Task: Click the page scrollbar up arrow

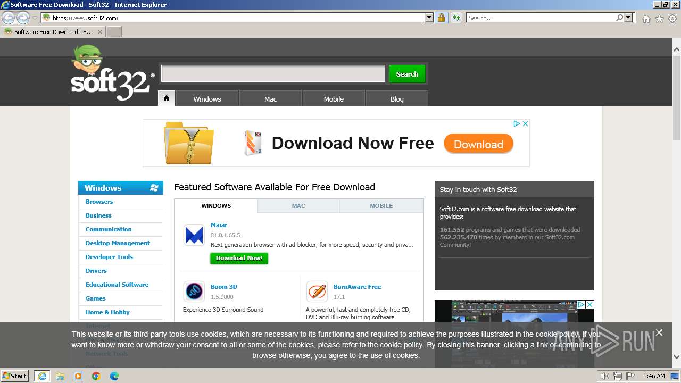Action: [x=677, y=50]
